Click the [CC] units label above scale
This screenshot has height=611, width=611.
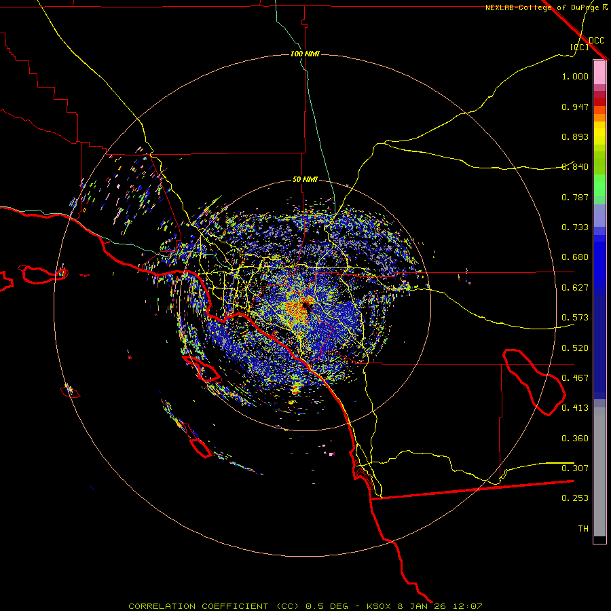pyautogui.click(x=580, y=47)
